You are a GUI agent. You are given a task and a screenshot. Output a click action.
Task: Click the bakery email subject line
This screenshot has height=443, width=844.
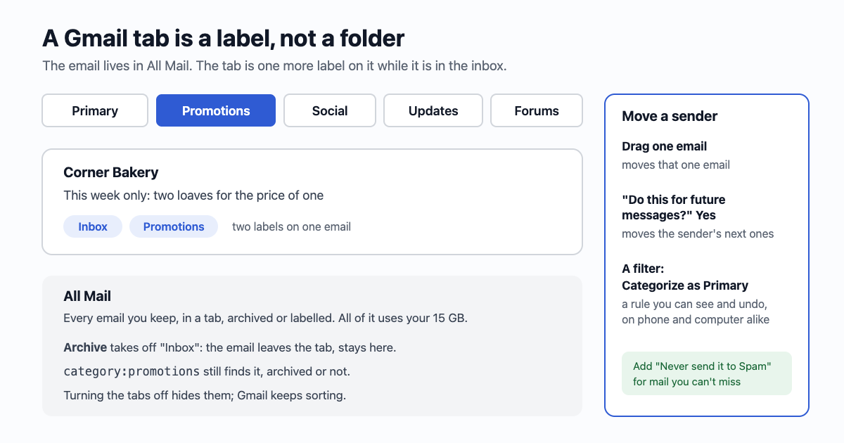pyautogui.click(x=193, y=195)
